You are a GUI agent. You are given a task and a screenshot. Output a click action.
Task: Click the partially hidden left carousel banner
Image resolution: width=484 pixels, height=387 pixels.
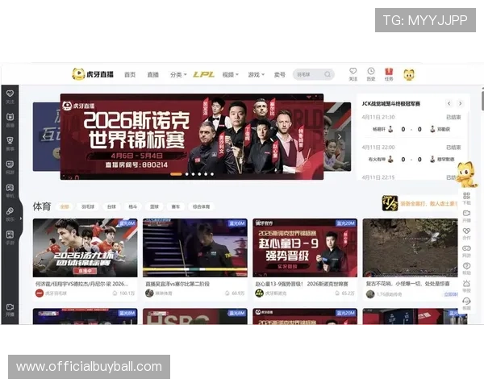click(46, 136)
